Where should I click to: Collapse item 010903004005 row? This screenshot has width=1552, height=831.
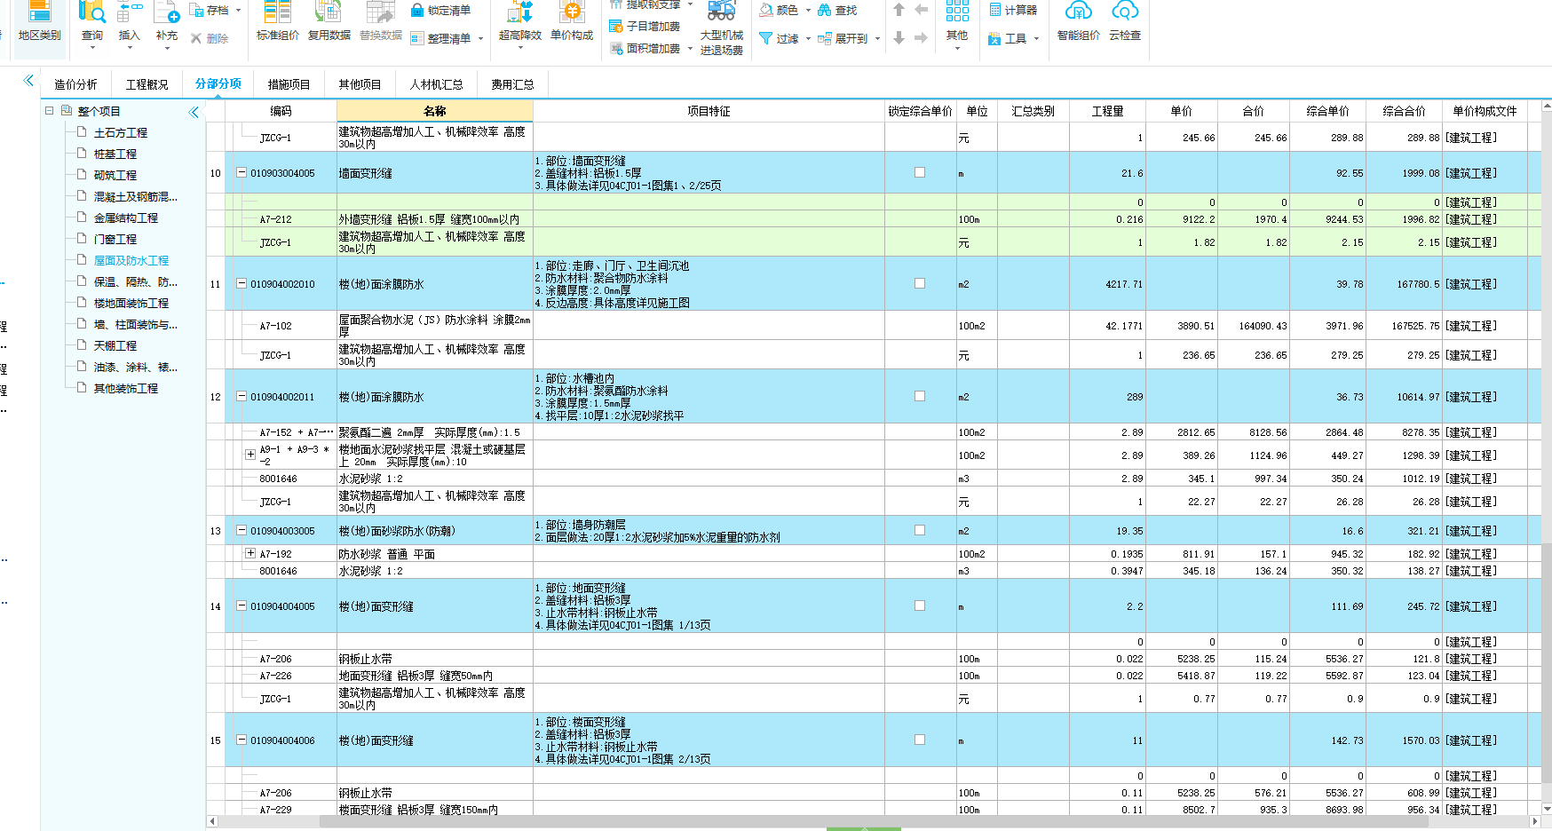pyautogui.click(x=242, y=172)
